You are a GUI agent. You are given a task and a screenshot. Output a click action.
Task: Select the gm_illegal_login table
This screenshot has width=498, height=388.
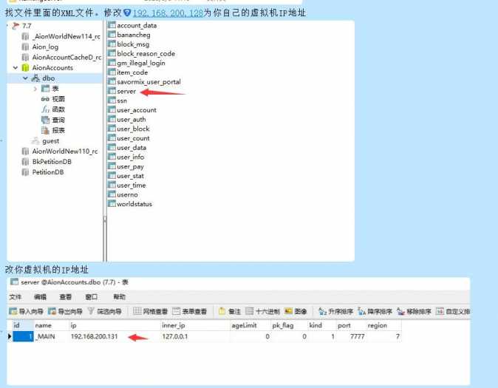click(137, 63)
